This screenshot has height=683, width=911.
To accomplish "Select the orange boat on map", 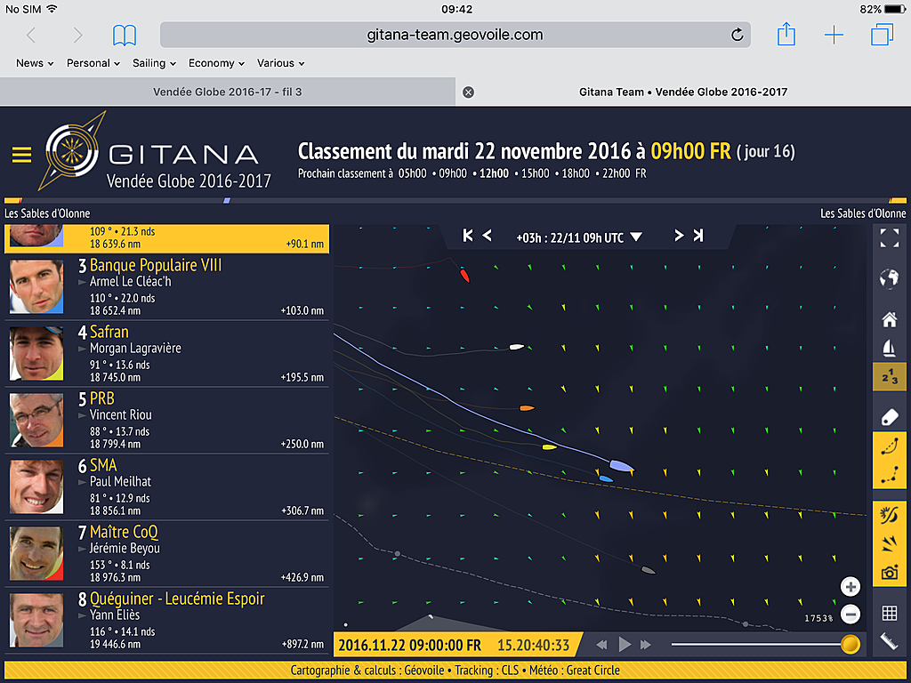I will click(x=527, y=408).
